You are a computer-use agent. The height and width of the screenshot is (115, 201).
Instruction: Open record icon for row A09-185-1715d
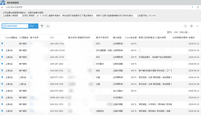click(2, 50)
